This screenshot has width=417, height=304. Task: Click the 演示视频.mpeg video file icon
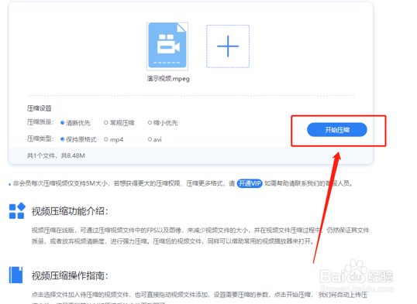point(167,46)
